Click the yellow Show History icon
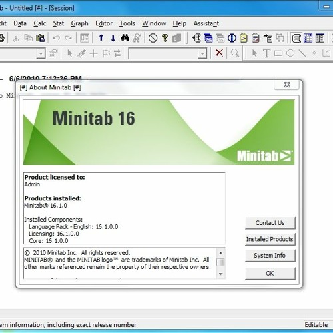The width and height of the screenshot is (333, 333). tap(244, 38)
